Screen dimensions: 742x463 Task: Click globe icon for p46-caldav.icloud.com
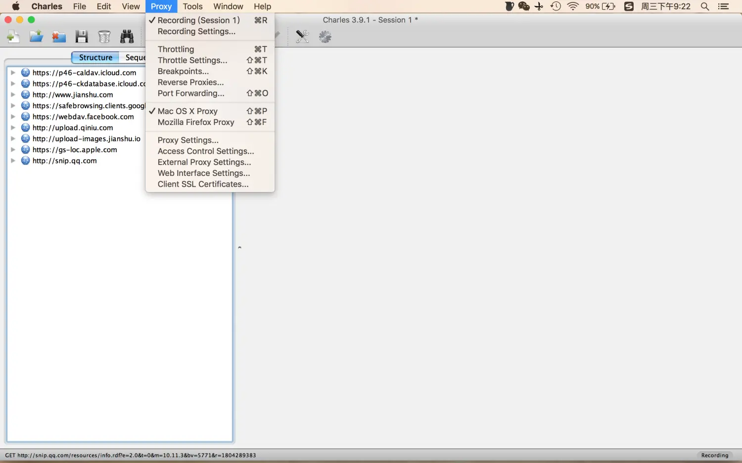(26, 73)
